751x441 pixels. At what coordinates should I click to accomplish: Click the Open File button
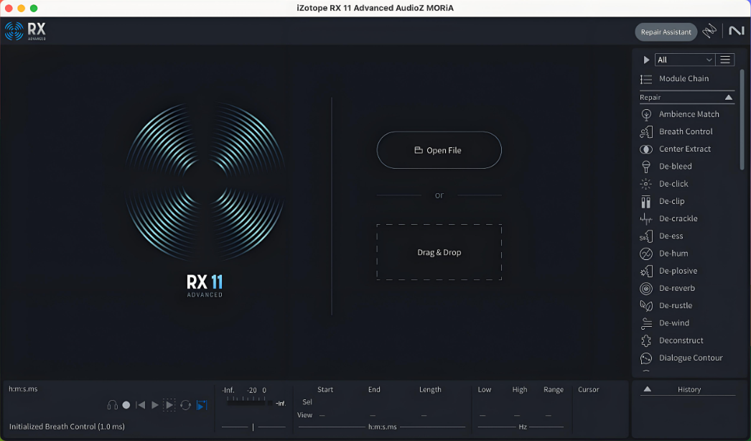[x=439, y=150]
